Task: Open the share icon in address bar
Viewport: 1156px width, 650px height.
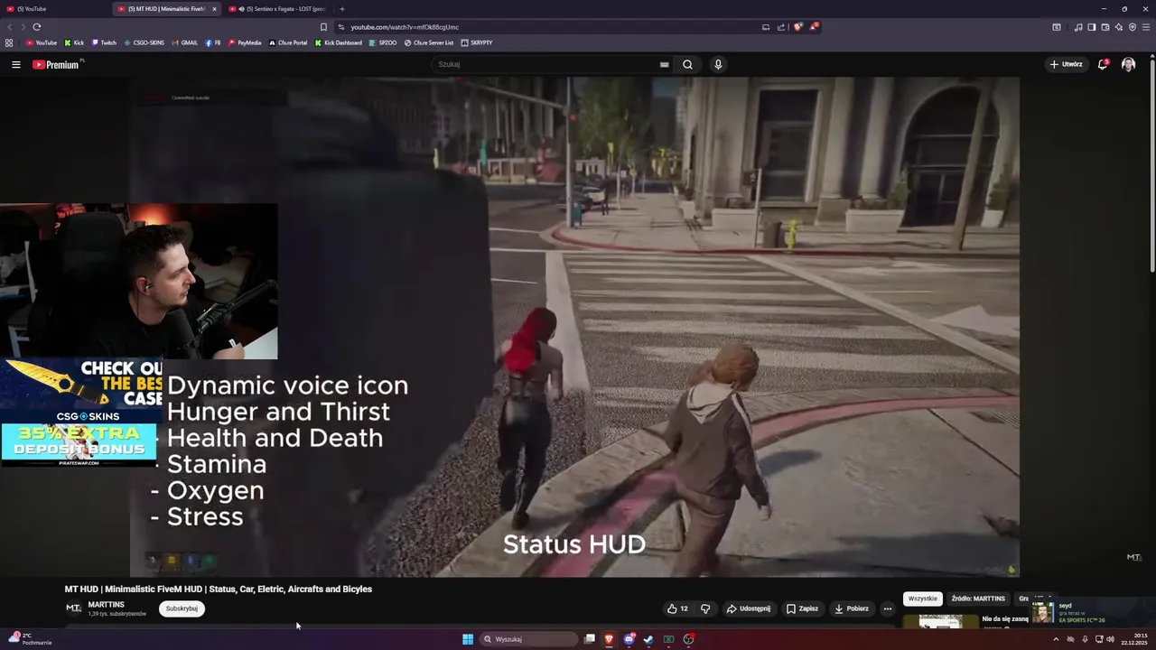Action: pos(781,27)
